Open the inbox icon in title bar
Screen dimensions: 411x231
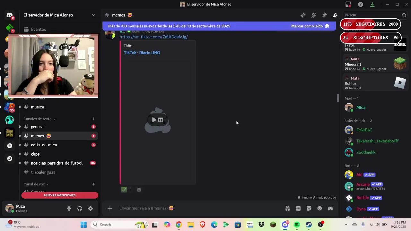click(x=348, y=4)
